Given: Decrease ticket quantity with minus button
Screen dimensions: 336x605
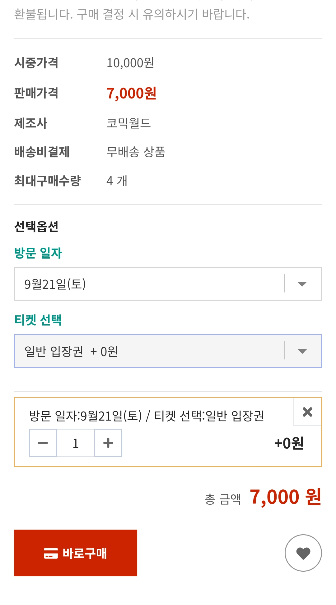Looking at the screenshot, I should (x=43, y=443).
